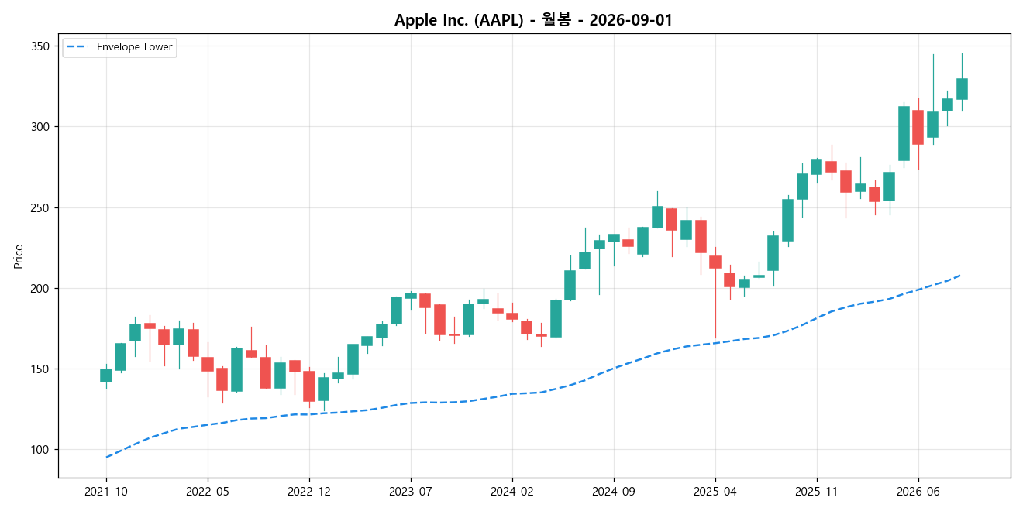Click the 300 y-axis tick label
1023x511 pixels.
[x=41, y=127]
